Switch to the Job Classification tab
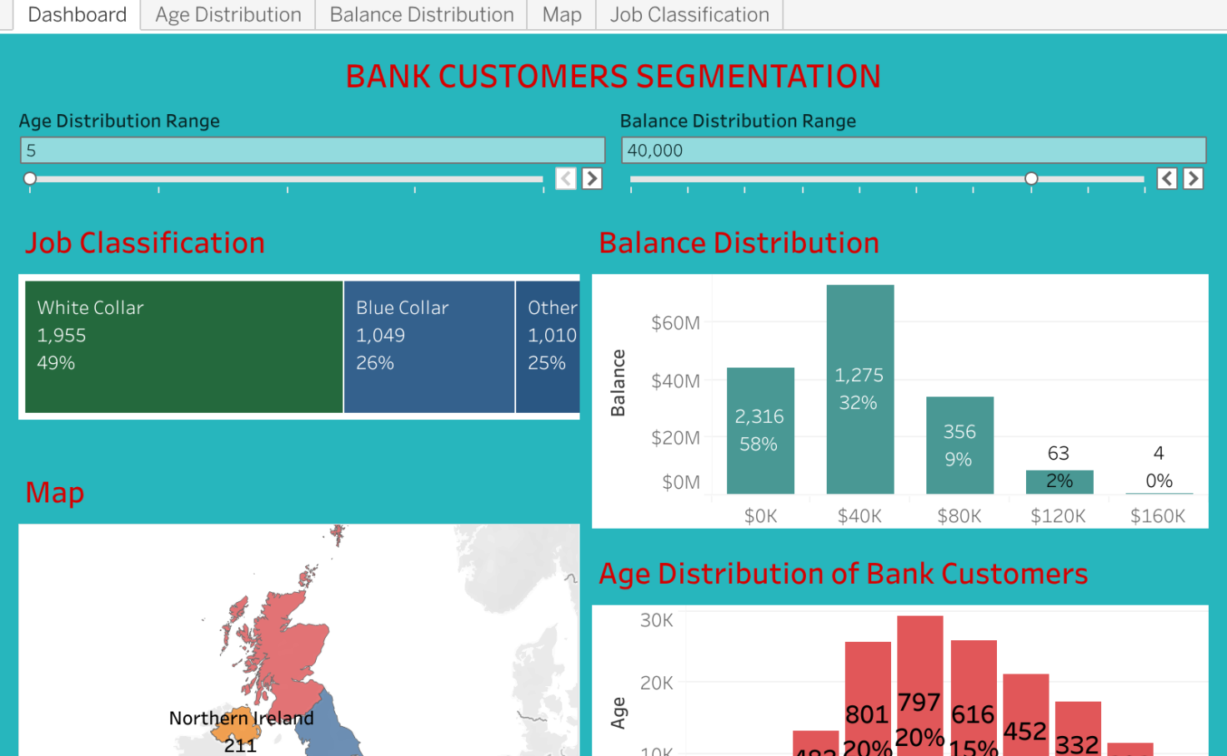 (x=689, y=14)
